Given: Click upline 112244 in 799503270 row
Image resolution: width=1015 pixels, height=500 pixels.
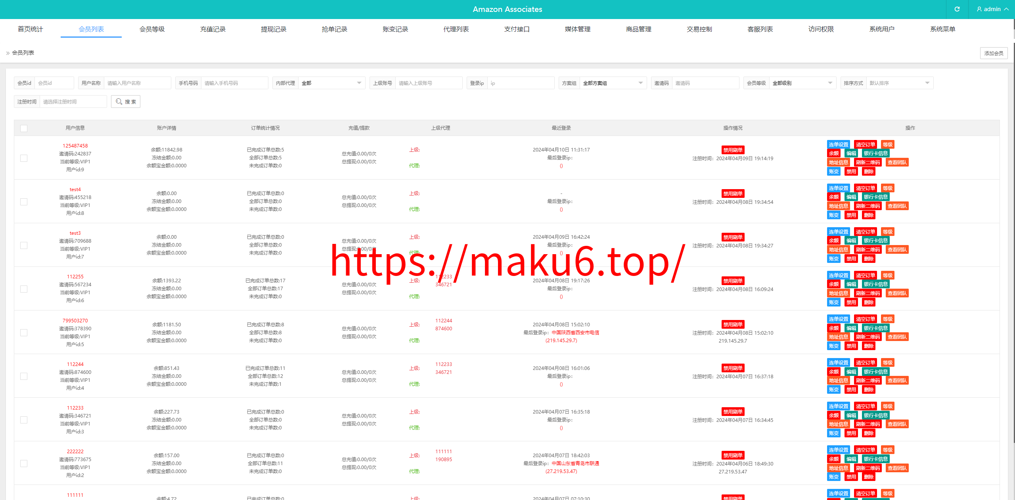Looking at the screenshot, I should click(x=443, y=320).
